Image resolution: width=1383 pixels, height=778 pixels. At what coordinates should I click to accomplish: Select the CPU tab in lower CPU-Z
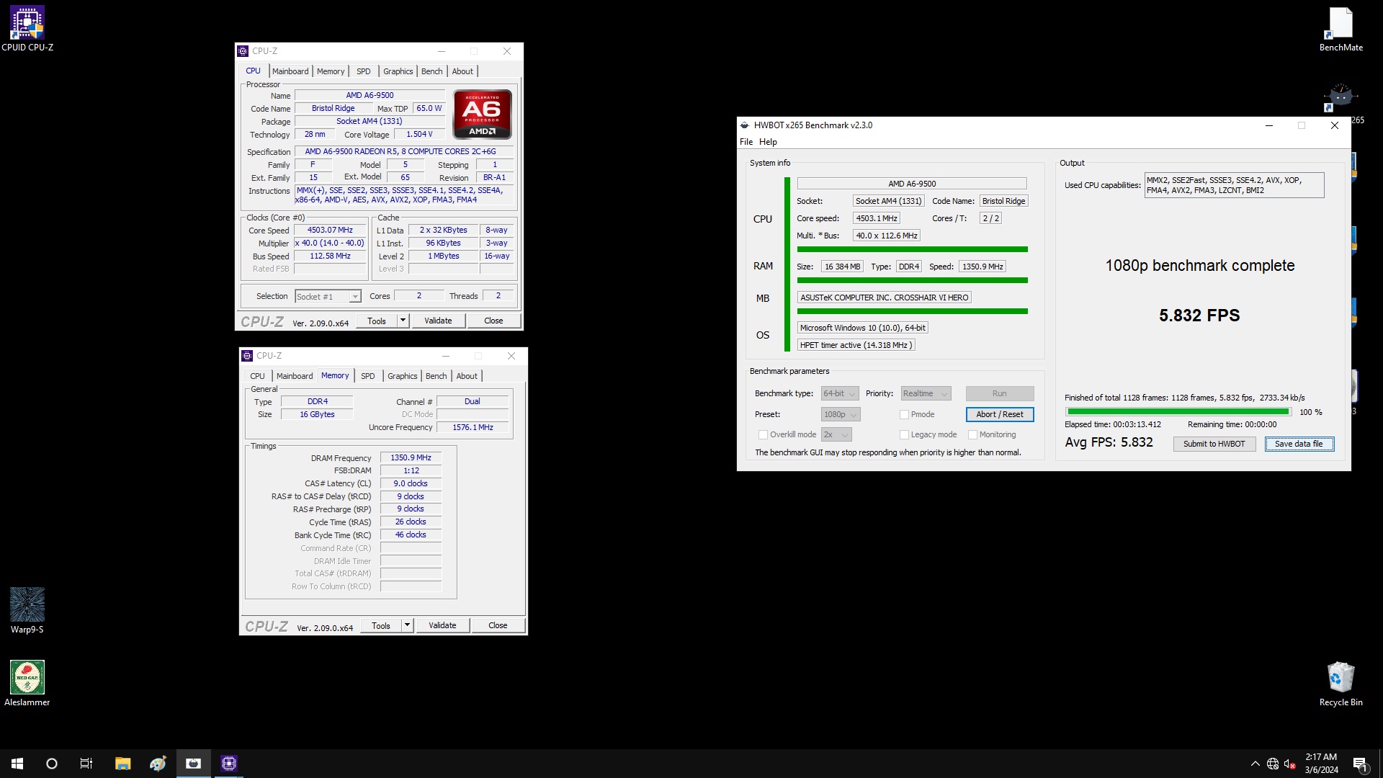(x=257, y=376)
